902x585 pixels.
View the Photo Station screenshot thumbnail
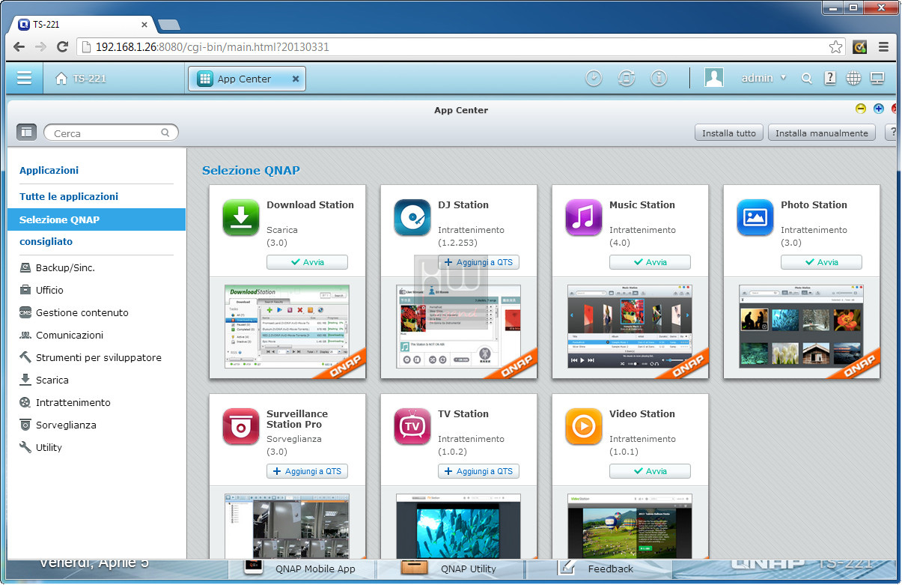pyautogui.click(x=802, y=327)
